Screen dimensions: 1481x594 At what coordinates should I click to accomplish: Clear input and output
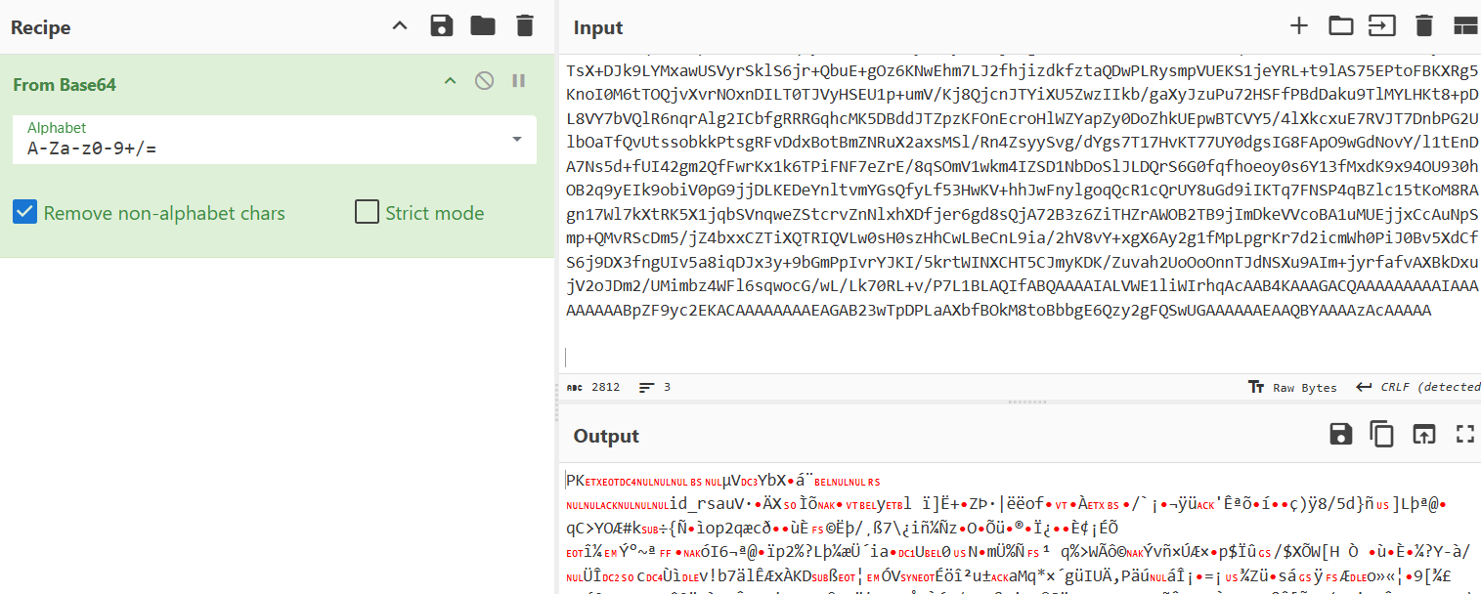[1423, 26]
